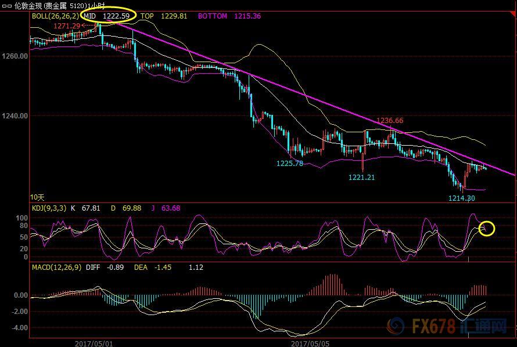Select the MID 1222.59 circled value
517x347 pixels.
(108, 16)
